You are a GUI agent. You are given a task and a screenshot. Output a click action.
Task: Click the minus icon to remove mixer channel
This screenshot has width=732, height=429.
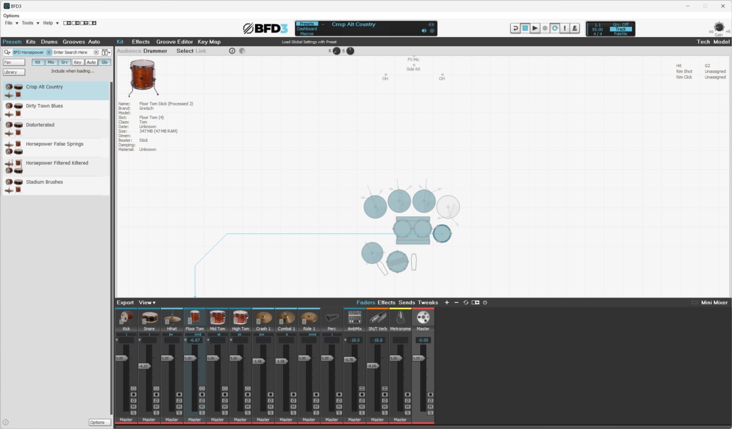tap(456, 303)
